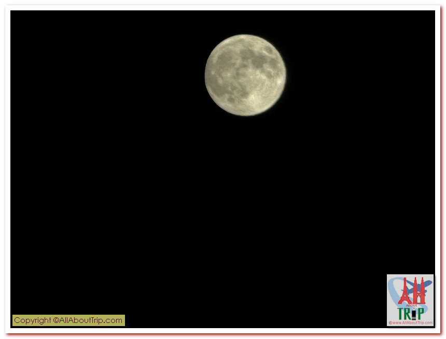Click the word Copyright in the yellow banner

click(x=32, y=320)
